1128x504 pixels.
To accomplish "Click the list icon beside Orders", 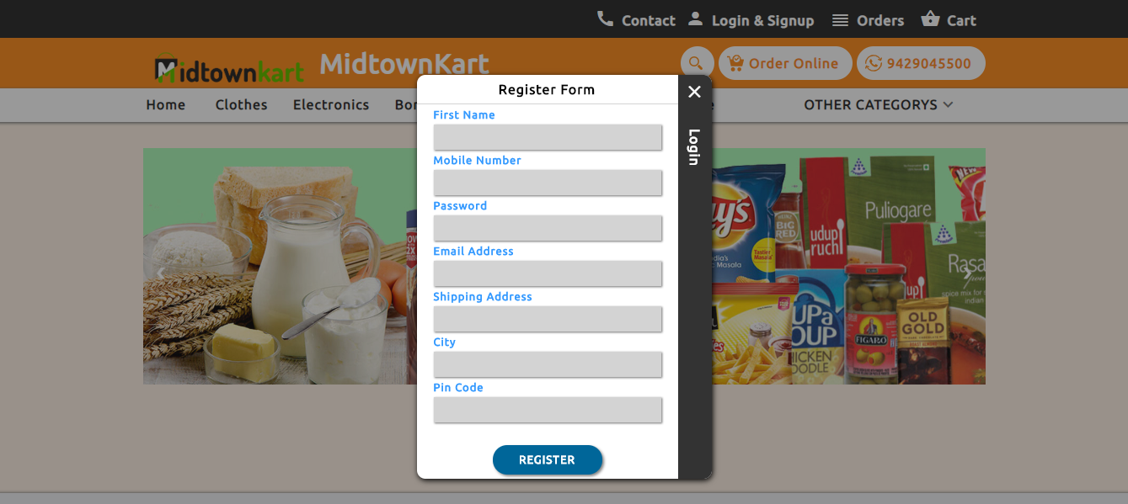I will (x=840, y=20).
